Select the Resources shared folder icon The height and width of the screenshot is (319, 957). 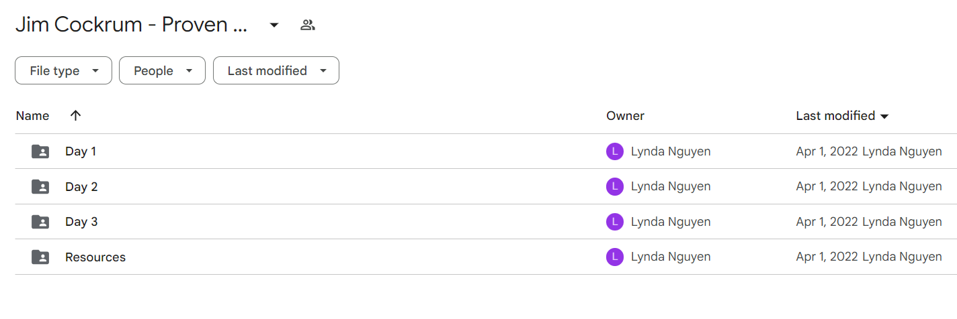pos(40,257)
